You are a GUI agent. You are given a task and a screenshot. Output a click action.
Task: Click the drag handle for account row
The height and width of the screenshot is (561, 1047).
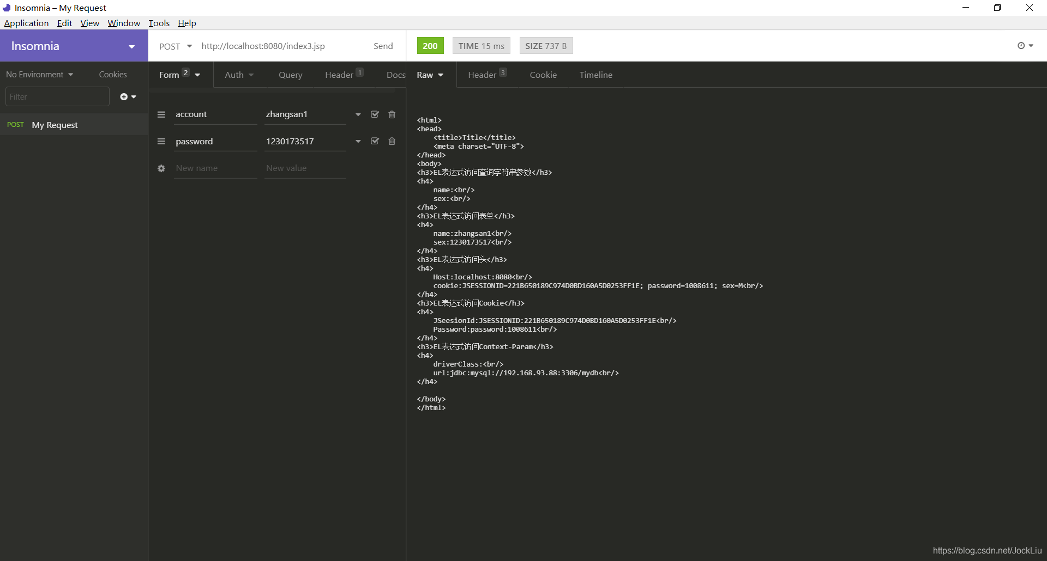[x=161, y=114]
